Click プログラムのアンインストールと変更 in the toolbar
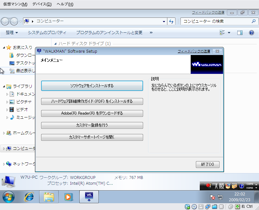The width and height of the screenshot is (259, 210). tap(109, 33)
